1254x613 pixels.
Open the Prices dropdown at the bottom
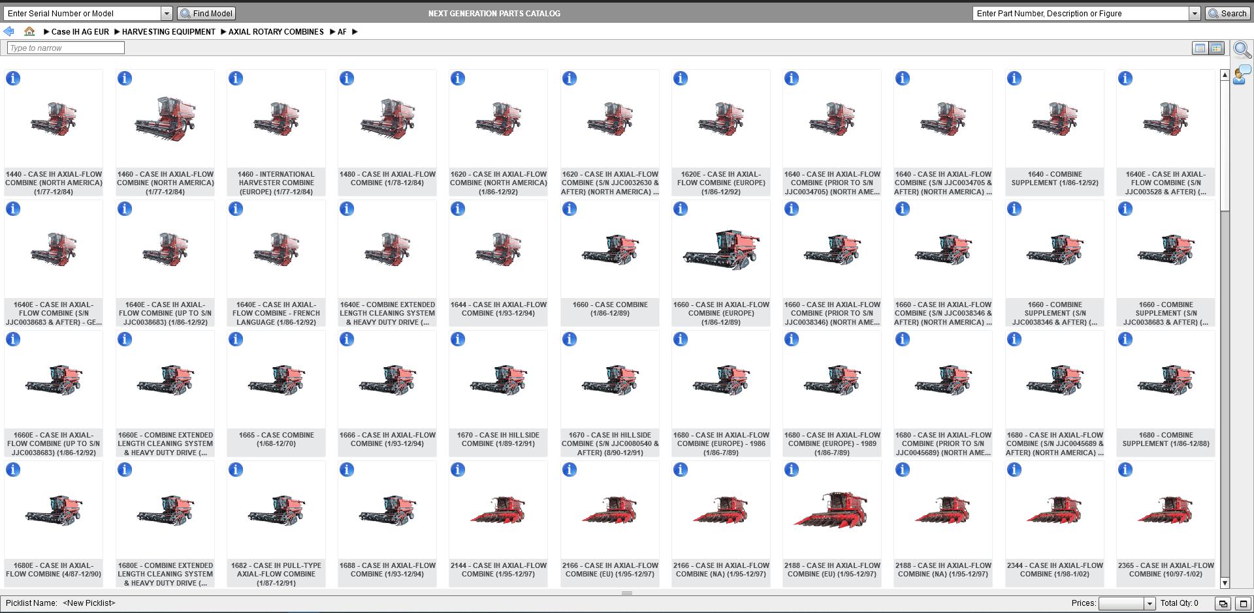[x=1148, y=603]
